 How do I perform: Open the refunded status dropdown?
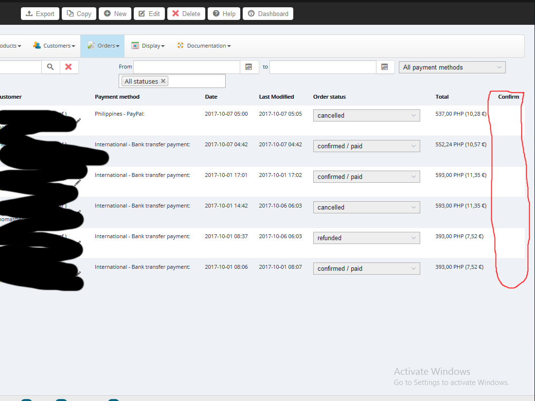(366, 238)
